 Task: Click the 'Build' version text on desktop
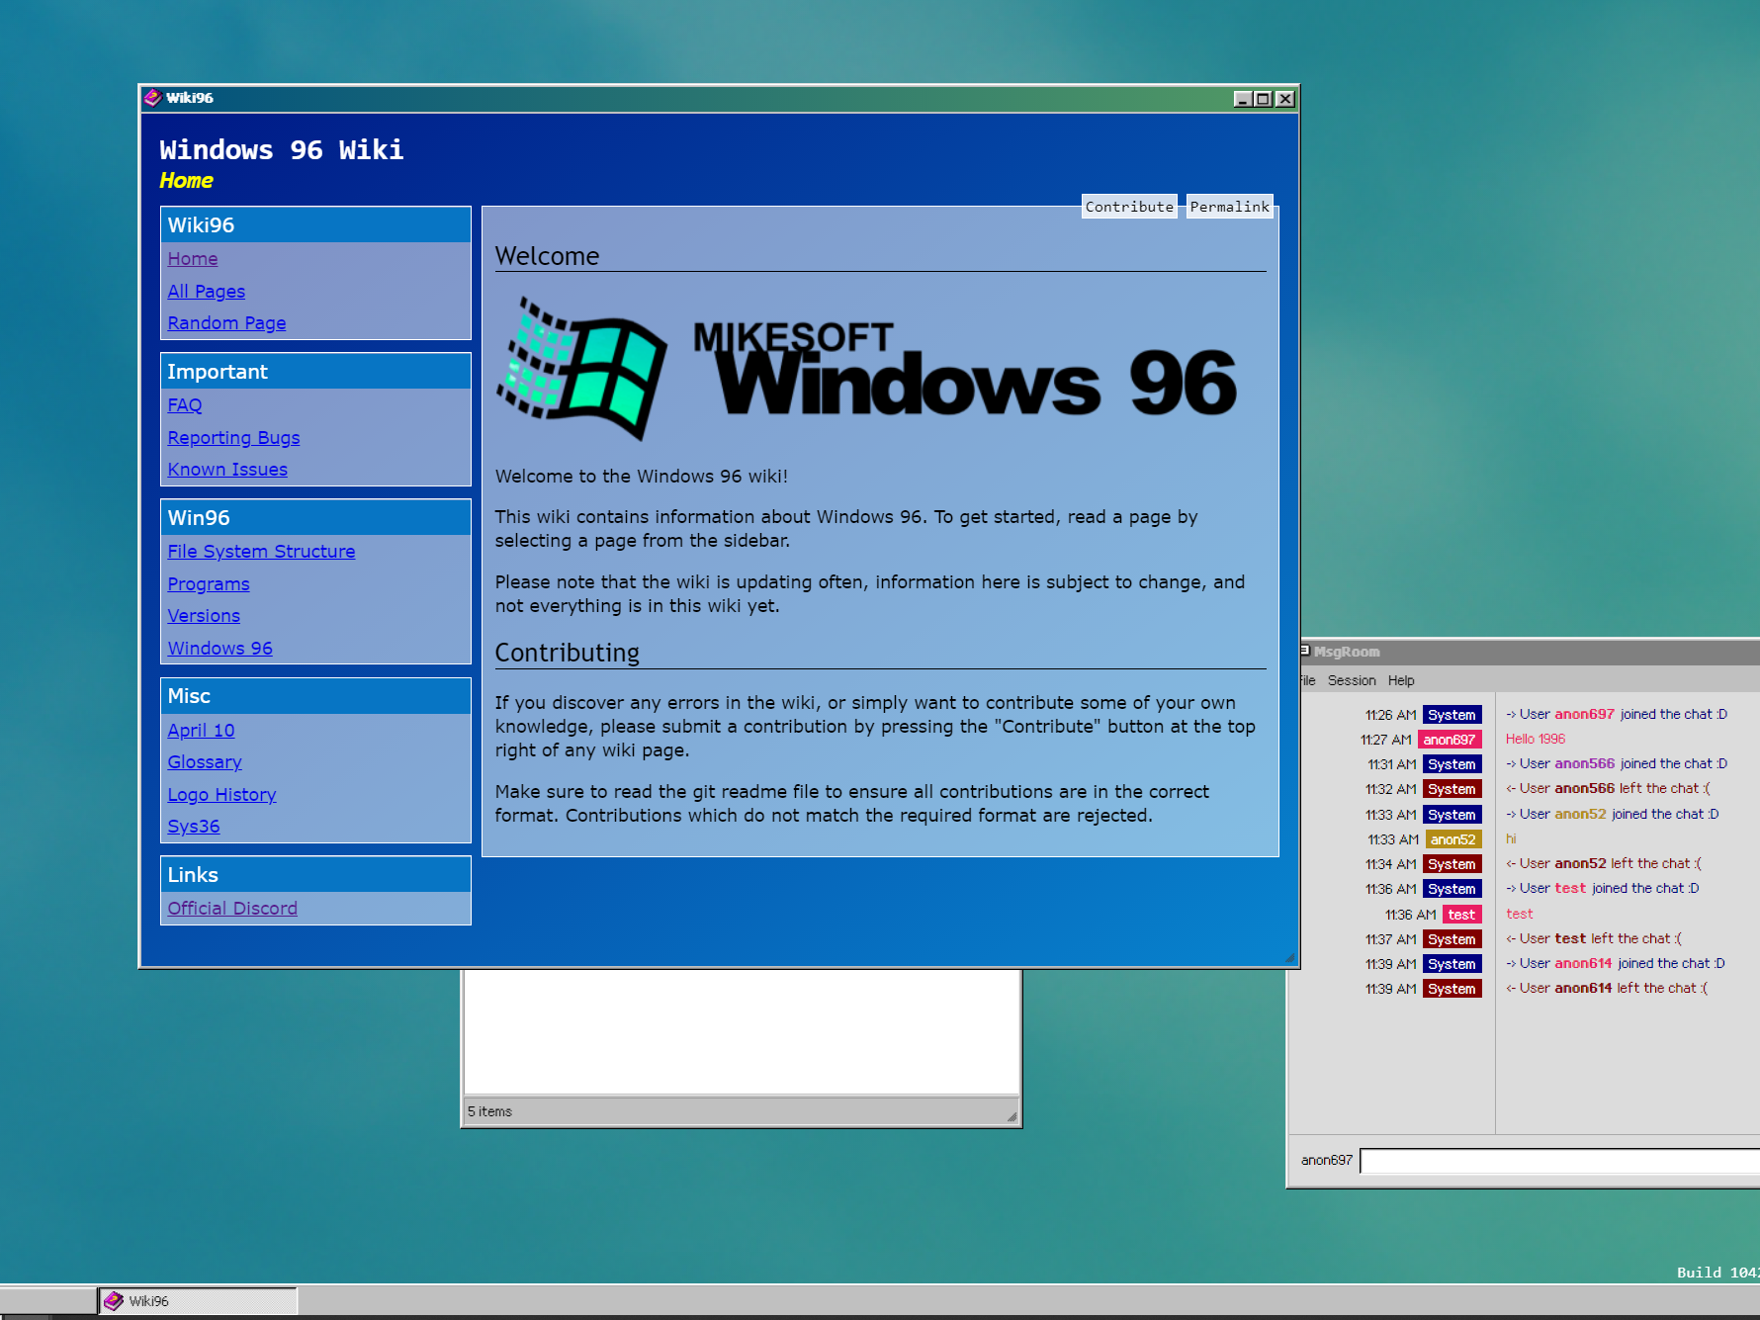click(x=1717, y=1273)
